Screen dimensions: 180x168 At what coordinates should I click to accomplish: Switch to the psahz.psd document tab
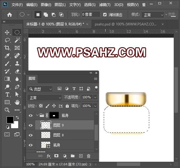tap(126, 24)
